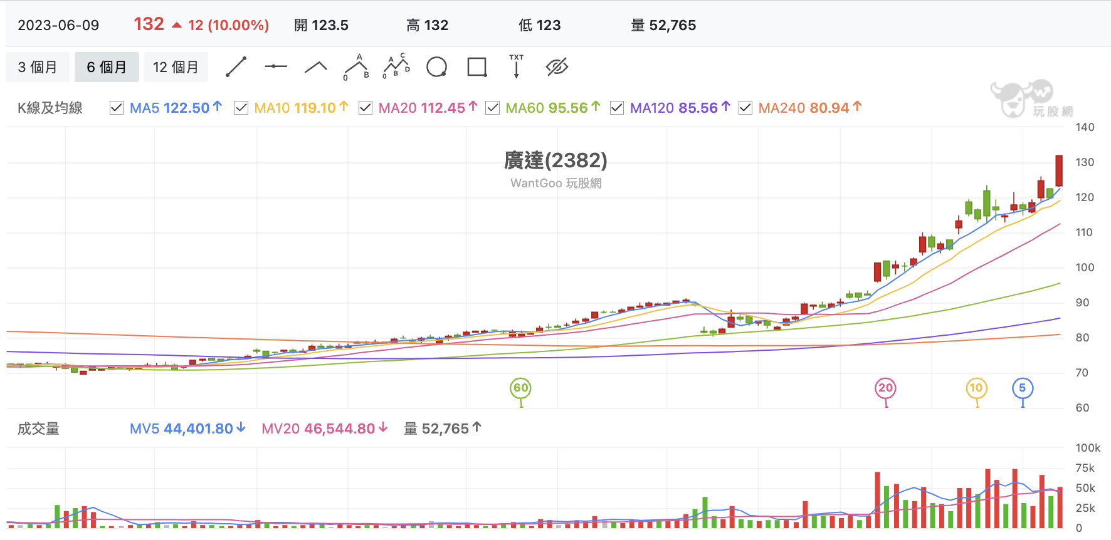Click the MA120 85.56 label
This screenshot has height=540, width=1111.
click(680, 108)
